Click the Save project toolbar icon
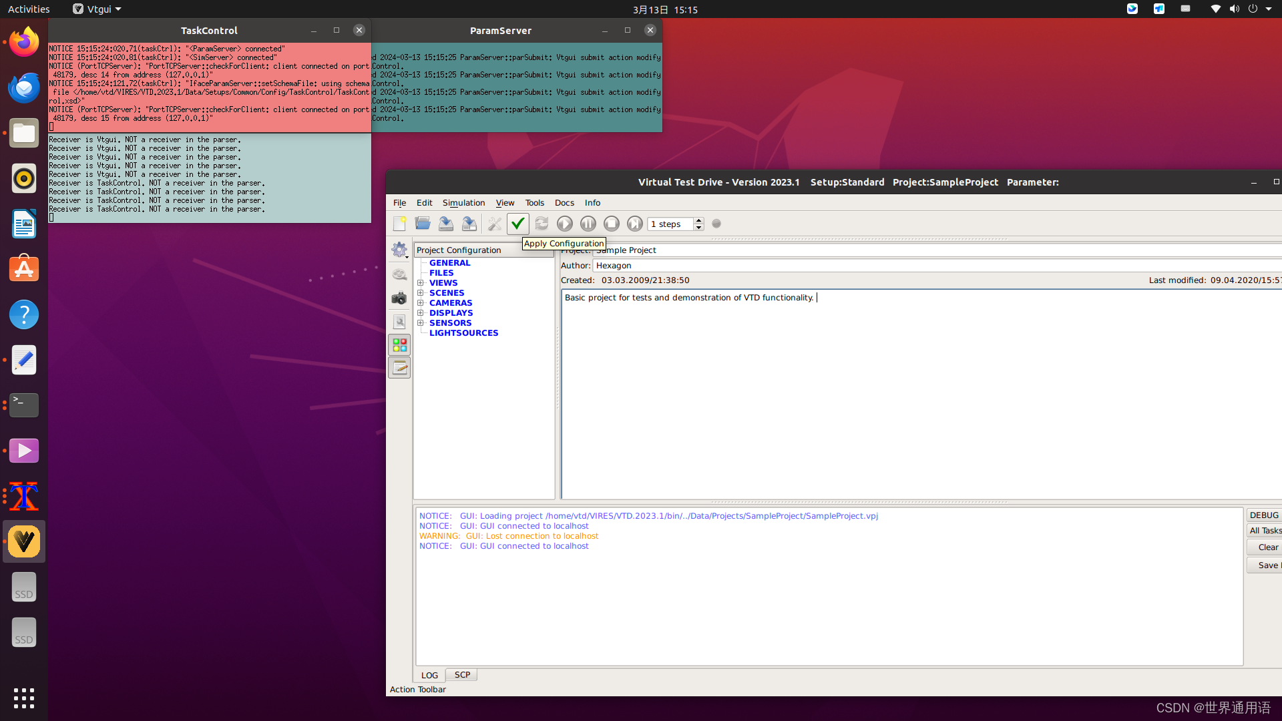Viewport: 1282px width, 721px height. pos(446,224)
